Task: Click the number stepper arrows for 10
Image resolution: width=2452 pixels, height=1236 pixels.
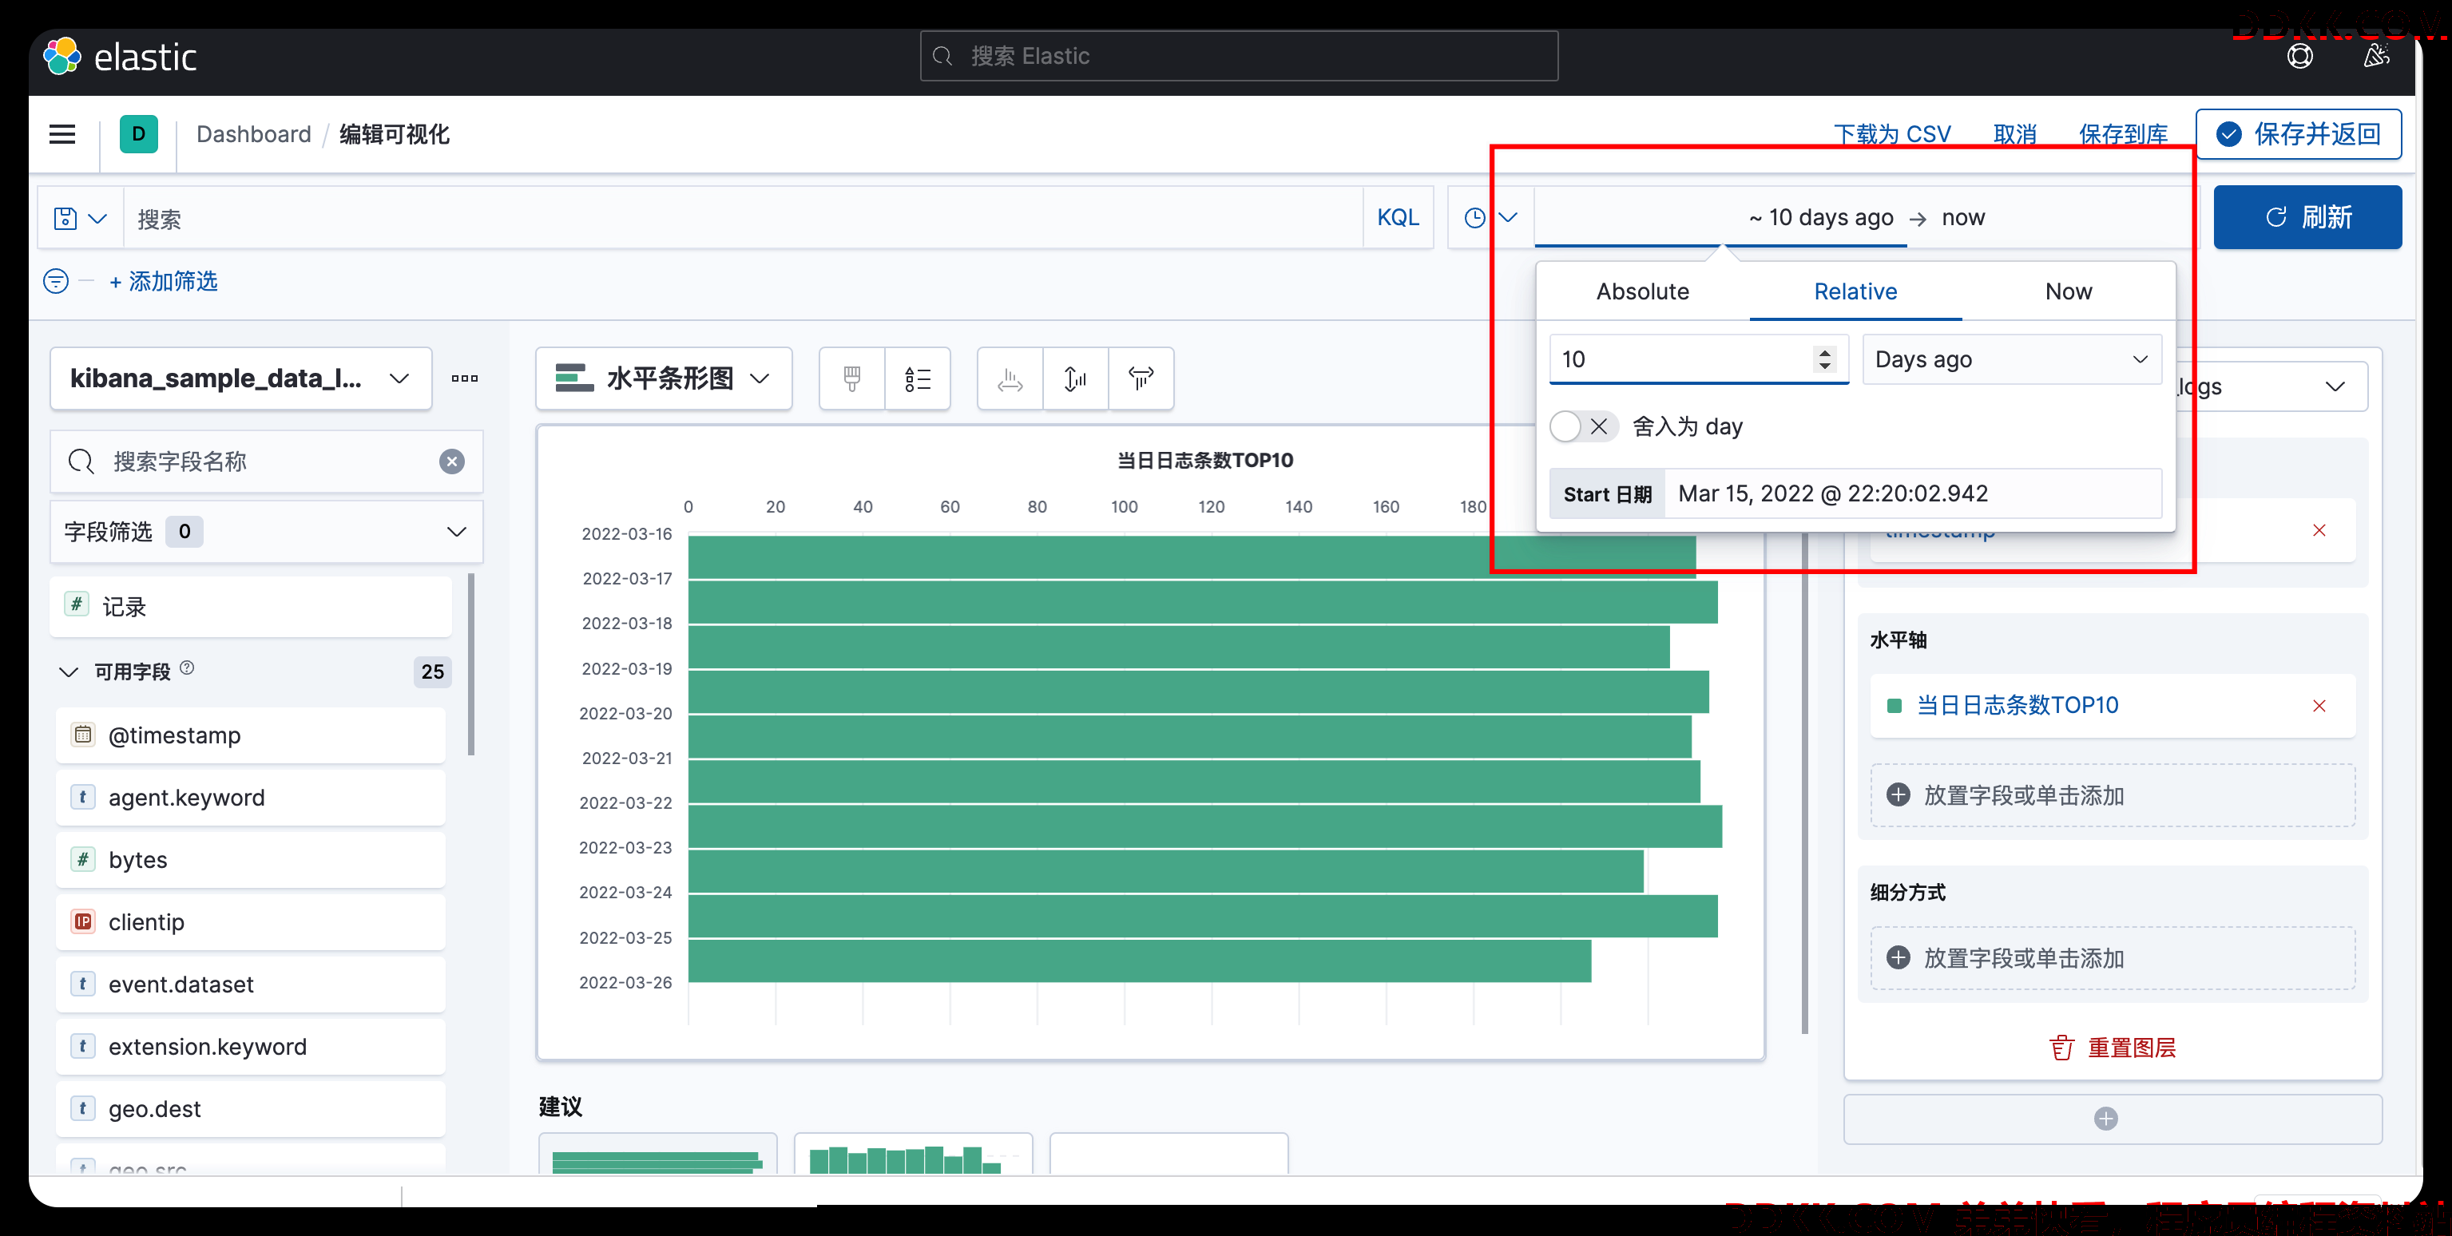Action: [1823, 359]
